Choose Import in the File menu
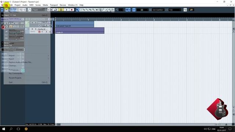This screenshot has height=132, width=235. coord(27,55)
